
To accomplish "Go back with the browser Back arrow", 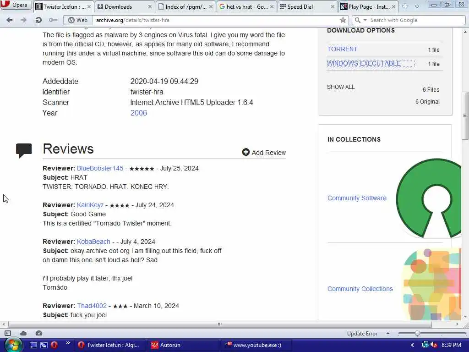I will 9,20.
